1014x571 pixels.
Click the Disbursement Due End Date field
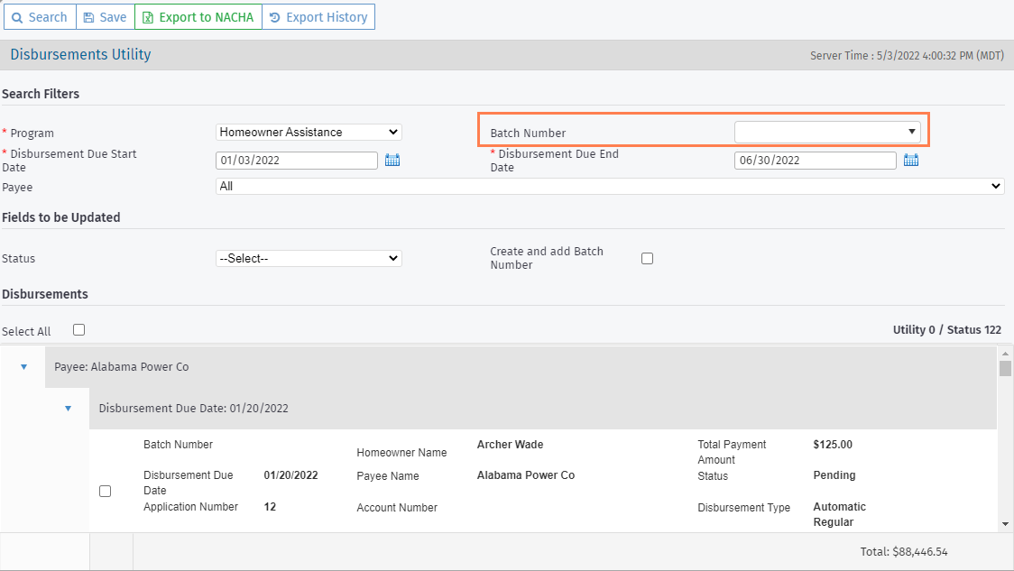coord(815,161)
